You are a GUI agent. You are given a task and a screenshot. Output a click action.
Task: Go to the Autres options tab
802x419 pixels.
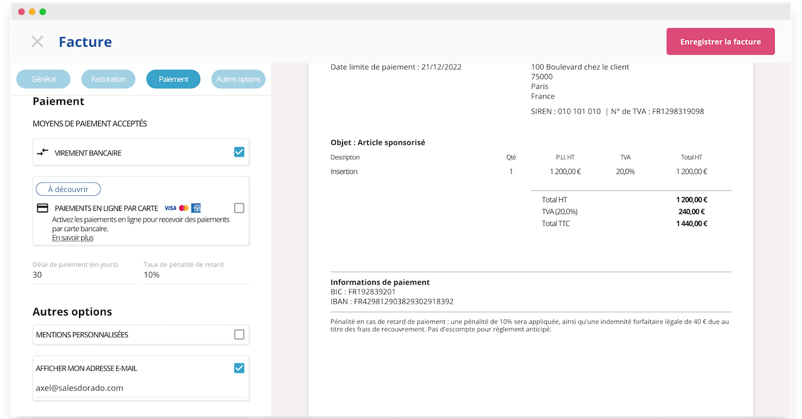[238, 79]
